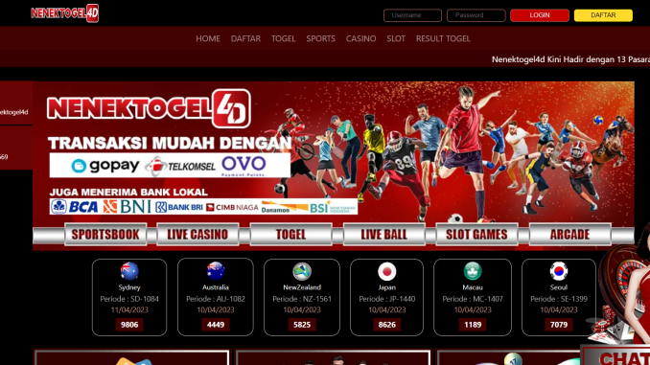Image resolution: width=650 pixels, height=365 pixels.
Task: Open the SPORTS navigation item
Action: 320,38
